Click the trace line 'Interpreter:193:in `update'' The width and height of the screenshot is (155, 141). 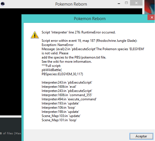pyautogui.click(x=60, y=103)
